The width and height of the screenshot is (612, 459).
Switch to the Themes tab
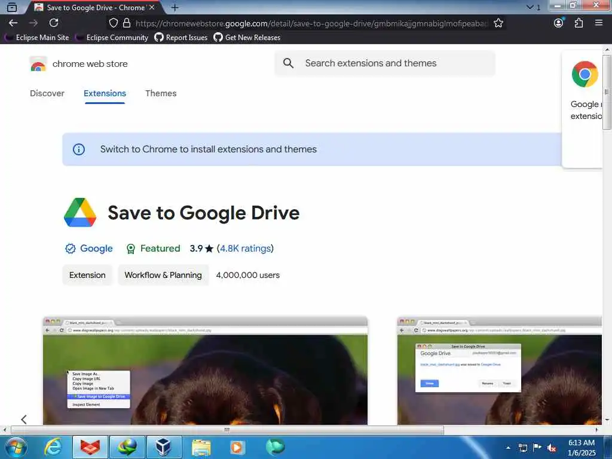point(161,93)
